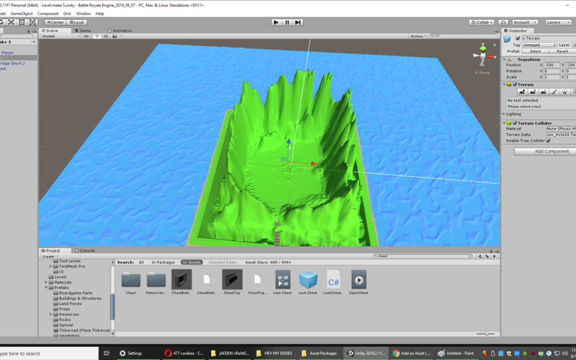Open the Create dropdown in Project panel
The image size is (576, 360).
[49, 257]
